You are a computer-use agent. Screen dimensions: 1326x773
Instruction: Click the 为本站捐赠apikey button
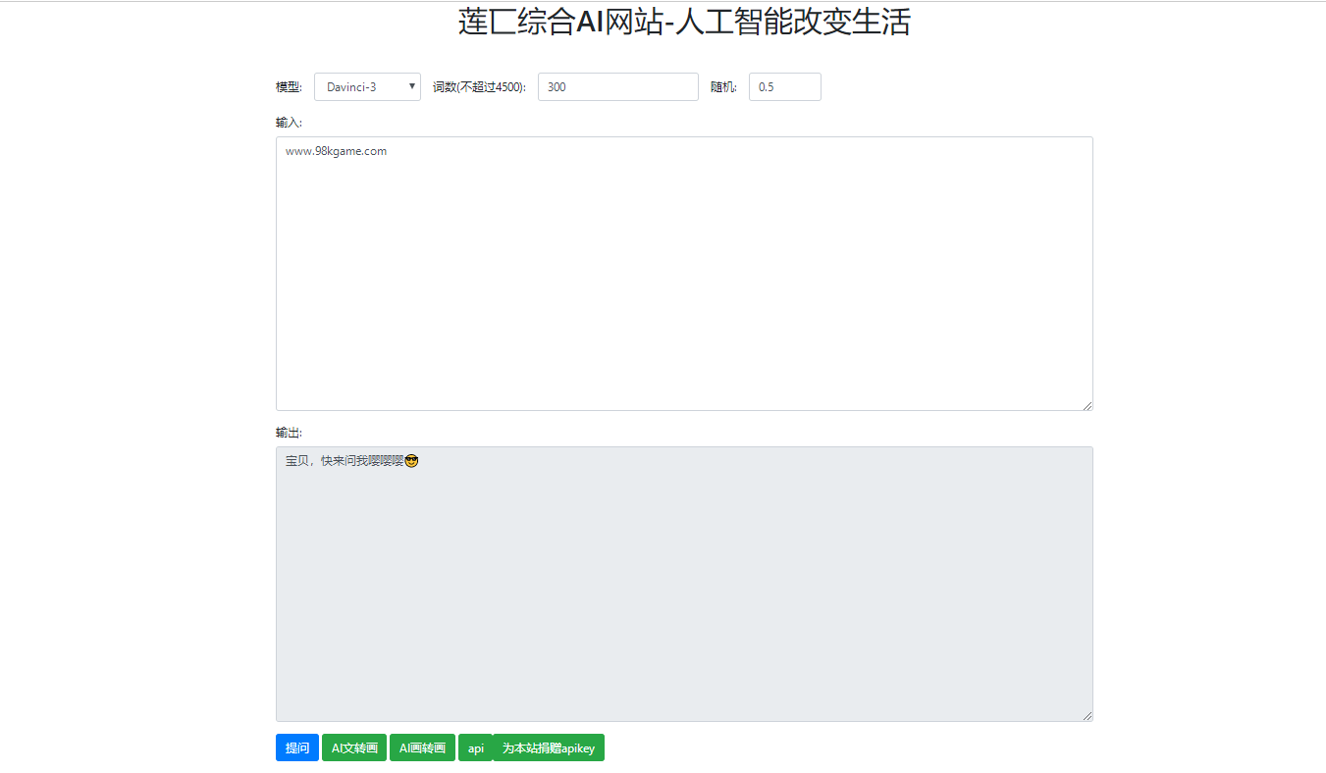click(549, 747)
